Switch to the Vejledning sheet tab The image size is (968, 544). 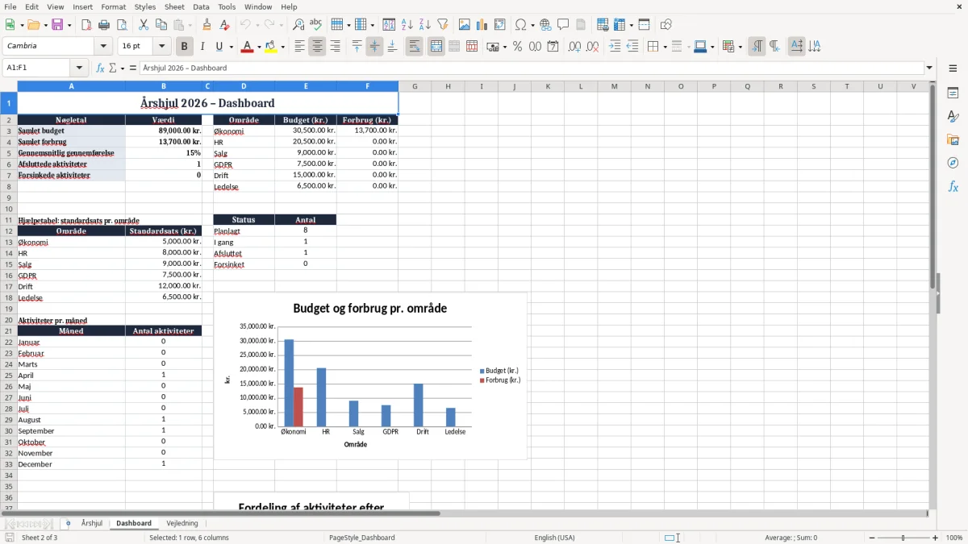click(x=182, y=523)
